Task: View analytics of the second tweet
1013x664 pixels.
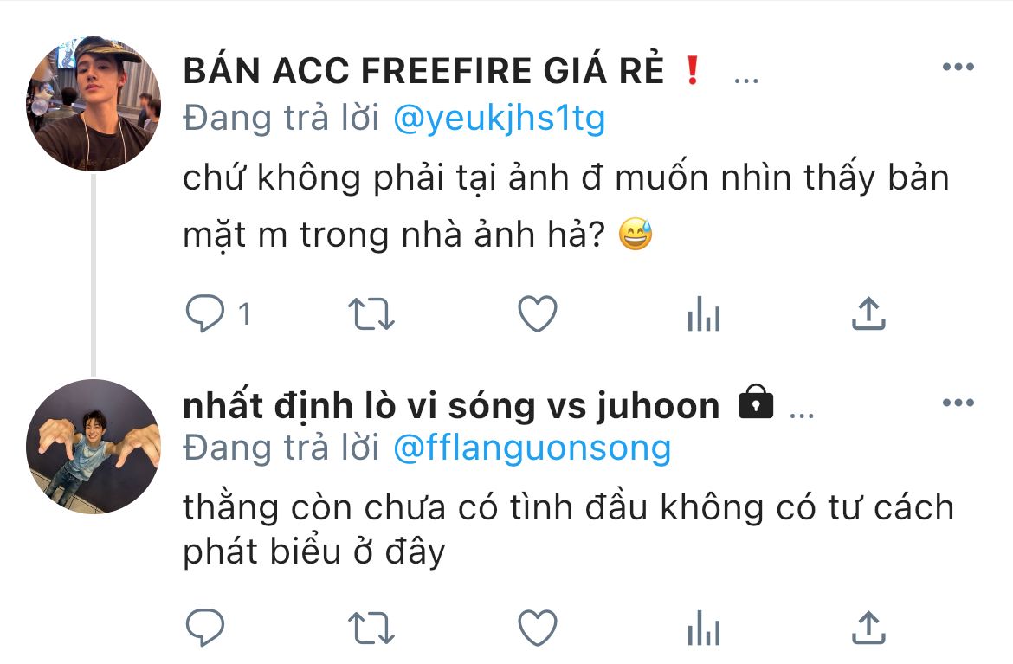Action: coord(704,627)
